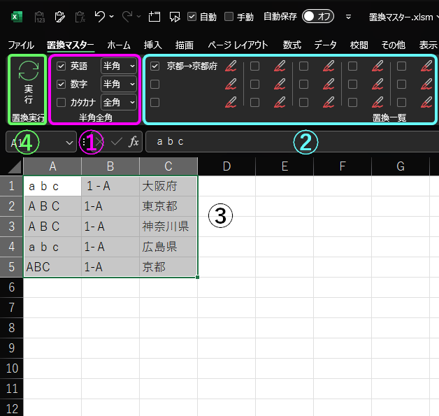Open カタカナ width dropdown showing 全角
Viewport: 439px width, 416px height.
pos(119,103)
